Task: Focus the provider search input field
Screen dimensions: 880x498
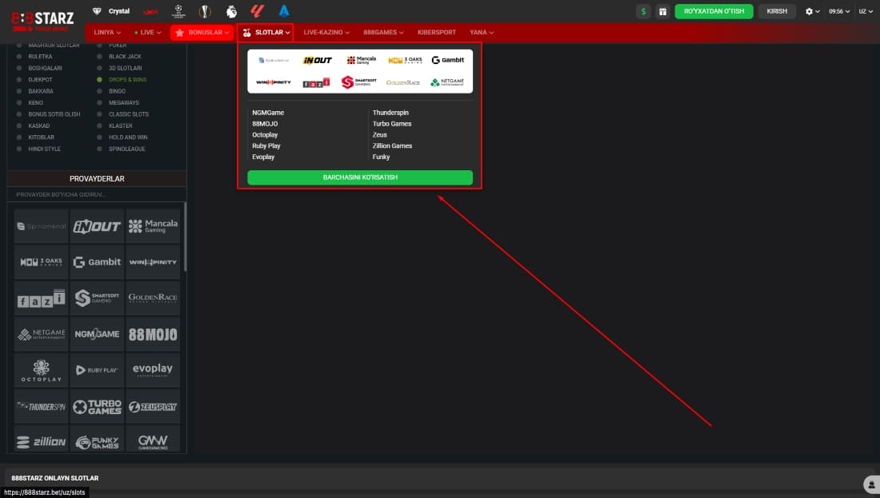Action: click(97, 194)
